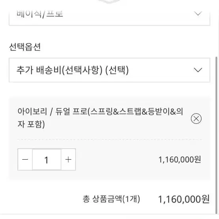Image resolution: width=219 pixels, height=219 pixels.
Task: Click the total price 1,160,000원 at bottom
Action: click(184, 199)
